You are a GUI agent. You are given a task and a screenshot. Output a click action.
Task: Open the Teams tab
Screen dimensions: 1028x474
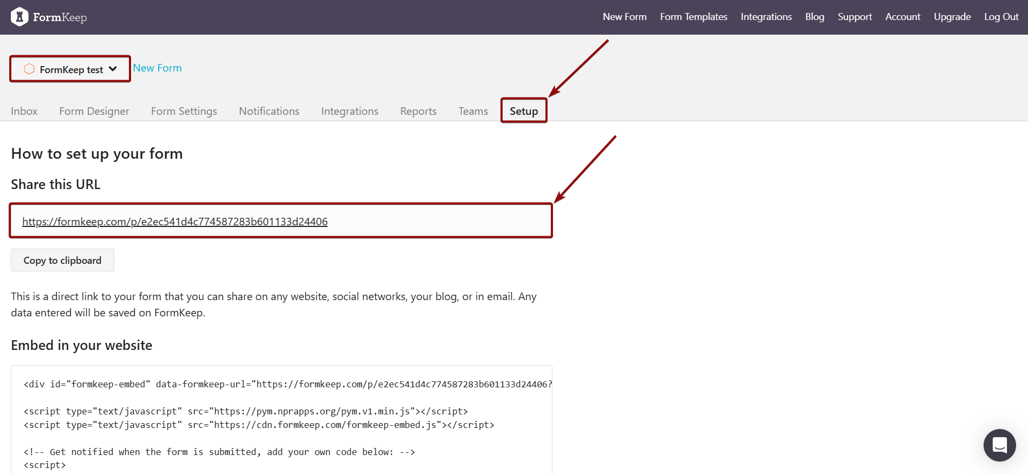(473, 111)
